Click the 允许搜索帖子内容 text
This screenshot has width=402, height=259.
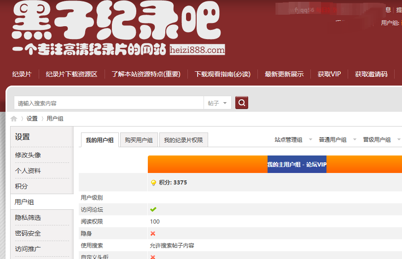(x=172, y=245)
